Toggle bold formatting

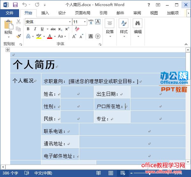(28, 29)
